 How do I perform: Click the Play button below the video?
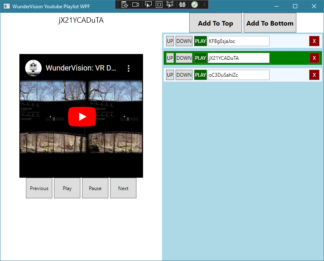pyautogui.click(x=67, y=188)
